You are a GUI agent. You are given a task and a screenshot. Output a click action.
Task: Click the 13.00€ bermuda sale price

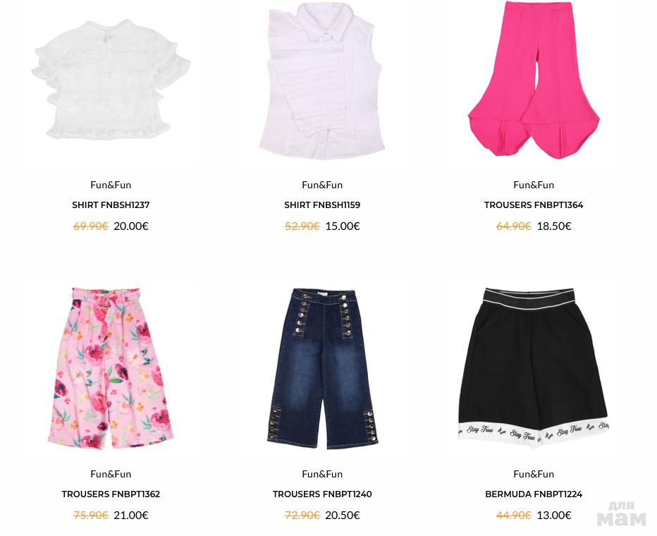click(554, 516)
